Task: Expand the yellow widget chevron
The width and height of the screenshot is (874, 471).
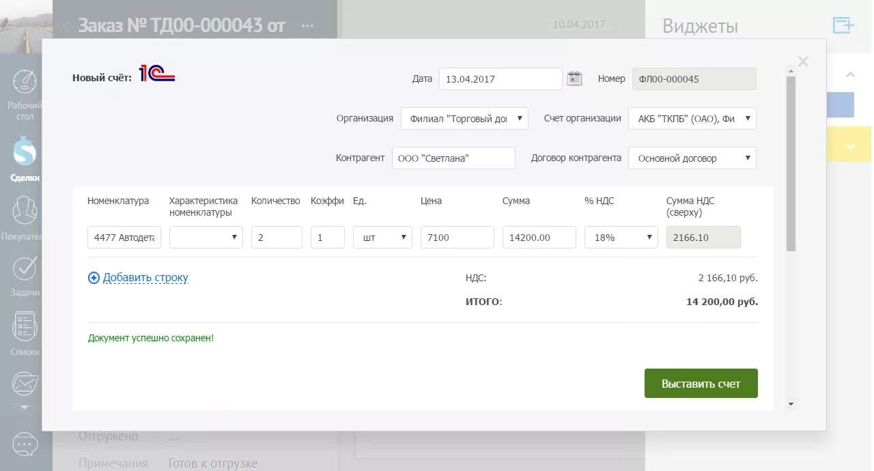Action: click(x=850, y=146)
